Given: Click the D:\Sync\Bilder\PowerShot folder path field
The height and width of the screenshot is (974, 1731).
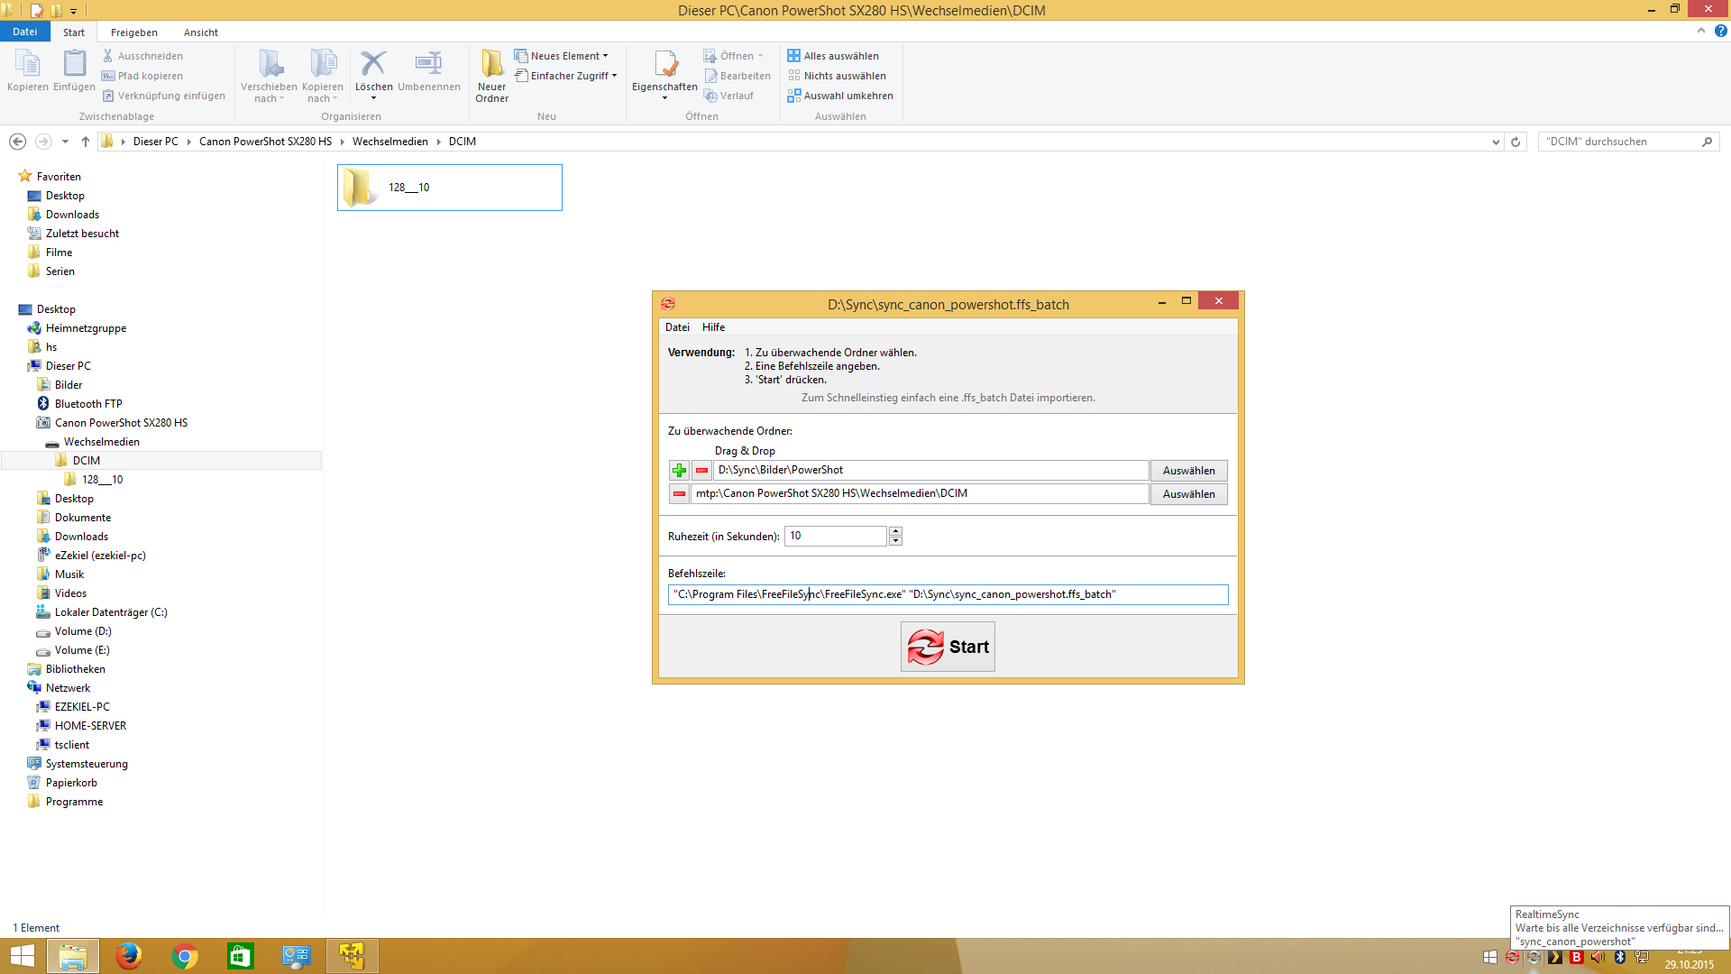Looking at the screenshot, I should click(x=931, y=470).
